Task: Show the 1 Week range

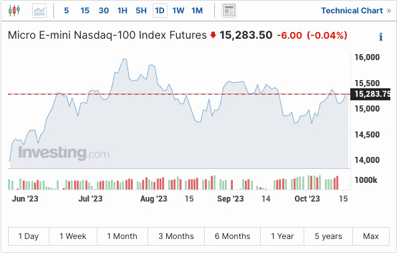Action: (x=73, y=236)
